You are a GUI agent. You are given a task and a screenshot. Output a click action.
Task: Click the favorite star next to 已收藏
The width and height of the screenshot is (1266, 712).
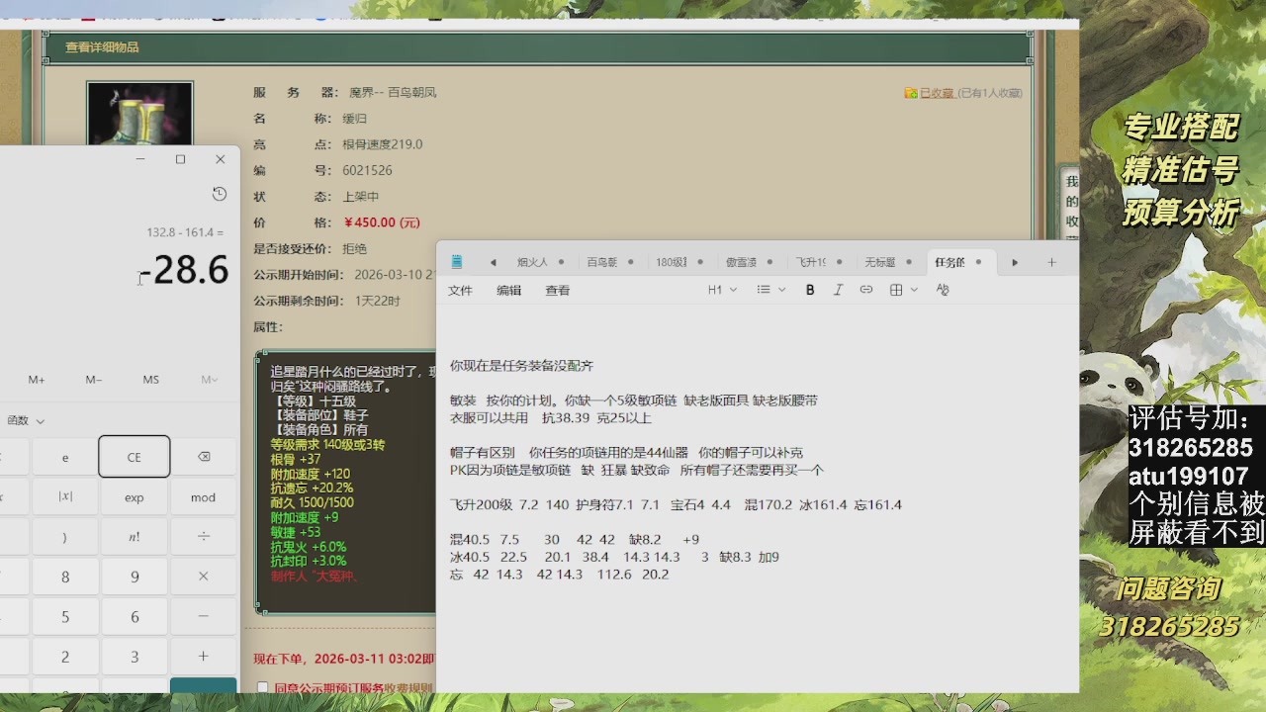(910, 92)
